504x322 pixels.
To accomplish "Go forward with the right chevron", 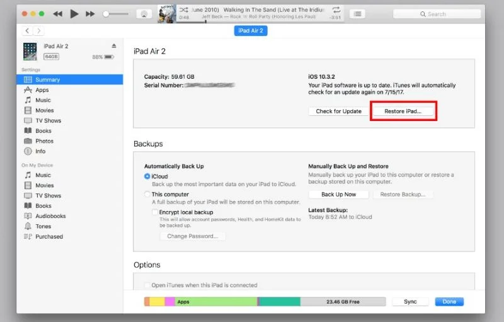I will pos(38,30).
